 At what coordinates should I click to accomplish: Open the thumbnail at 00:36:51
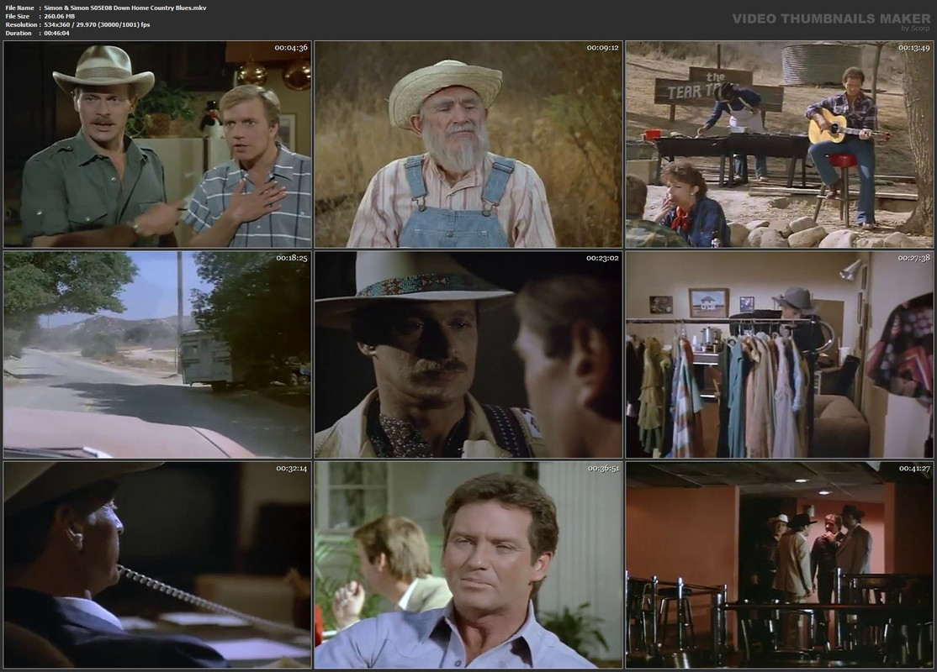[x=468, y=564]
